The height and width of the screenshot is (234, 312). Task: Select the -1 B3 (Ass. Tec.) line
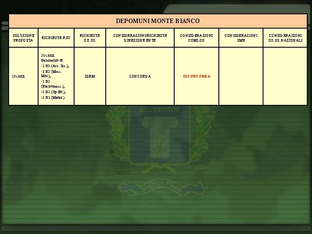pos(55,66)
